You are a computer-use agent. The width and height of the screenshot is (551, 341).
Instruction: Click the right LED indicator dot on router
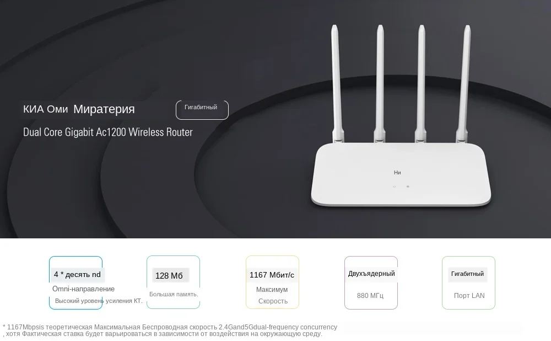(408, 187)
